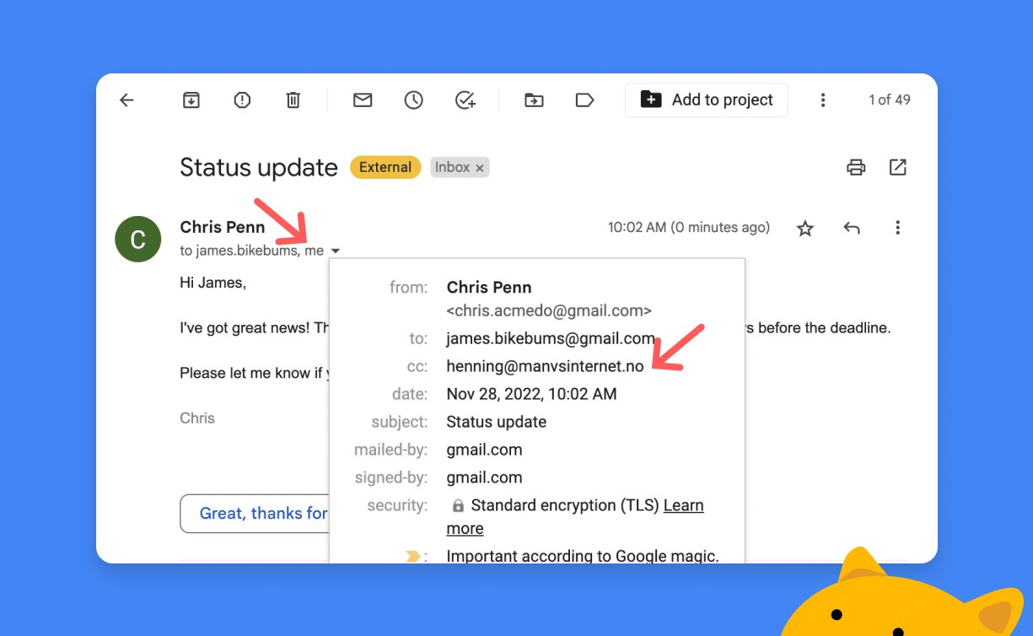Reply to Chris Penn's message
Viewport: 1033px width, 636px height.
pyautogui.click(x=852, y=228)
